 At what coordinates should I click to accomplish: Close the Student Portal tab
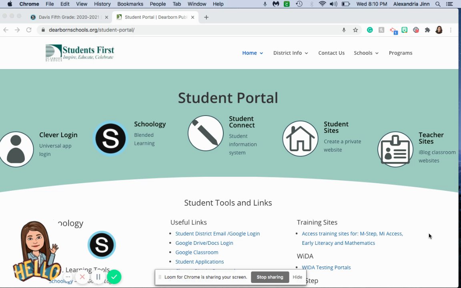[x=192, y=17]
